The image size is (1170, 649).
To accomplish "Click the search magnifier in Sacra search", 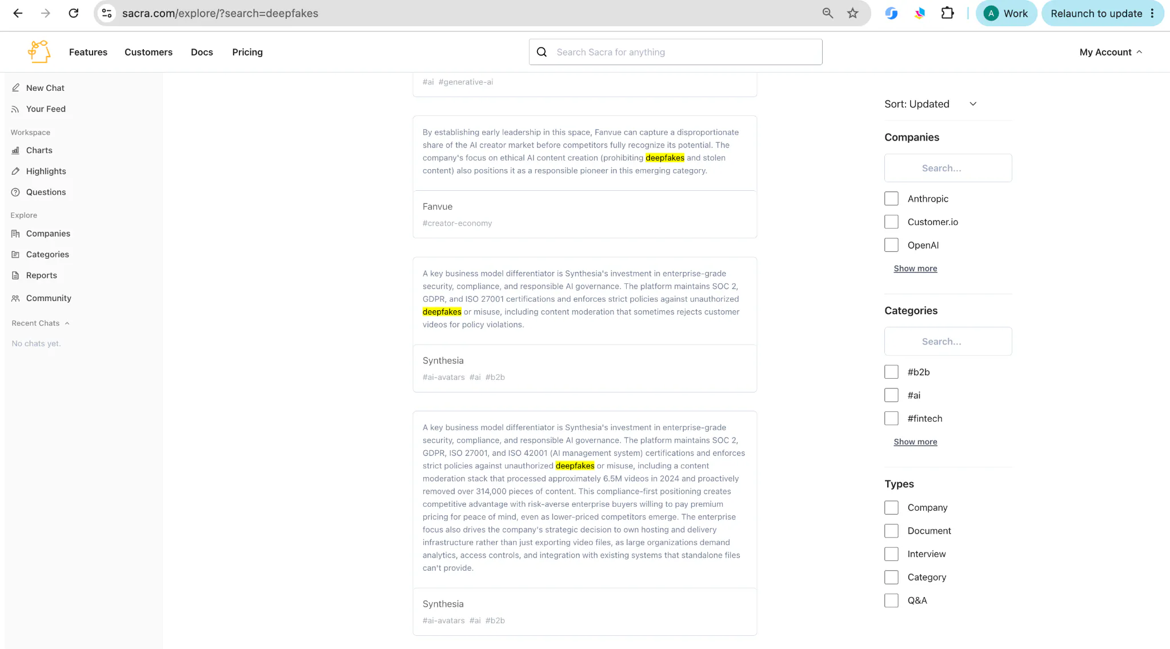I will [542, 52].
